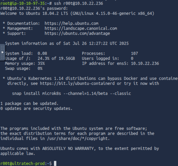Open the help.ubuntu.com documentation link

(x=71, y=23)
